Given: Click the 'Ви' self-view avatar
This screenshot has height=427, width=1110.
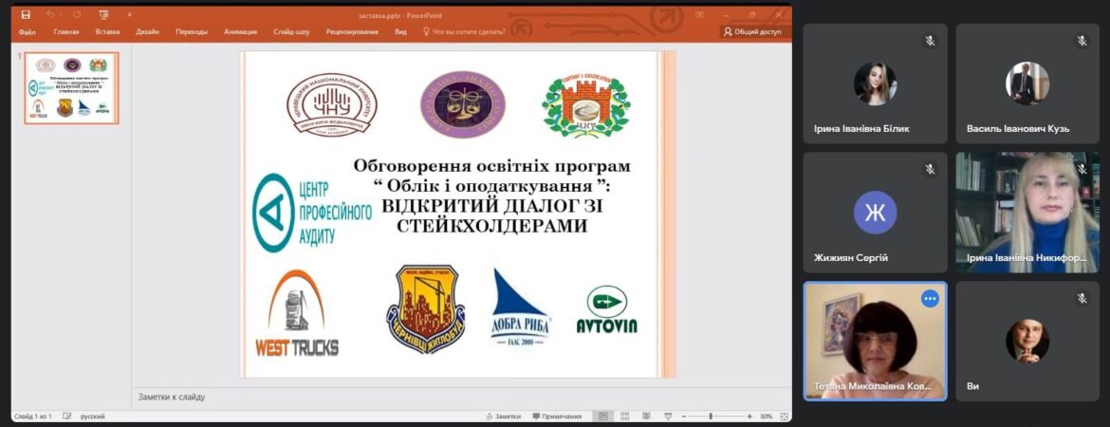Looking at the screenshot, I should coord(1027,341).
